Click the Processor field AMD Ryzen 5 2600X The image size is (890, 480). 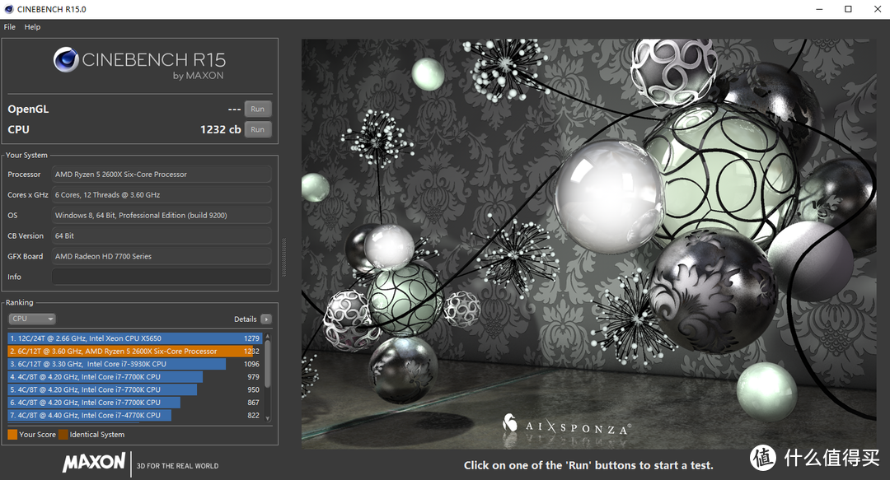point(162,175)
